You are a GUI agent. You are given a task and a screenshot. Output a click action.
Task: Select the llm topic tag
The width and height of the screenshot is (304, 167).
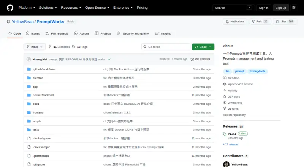click(227, 71)
